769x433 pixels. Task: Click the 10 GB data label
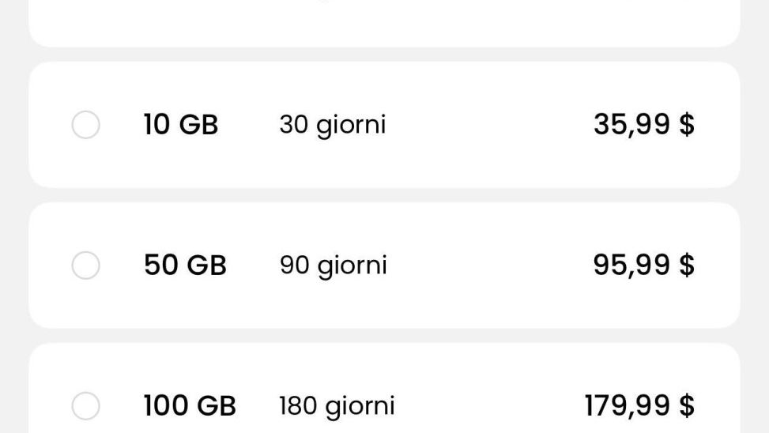click(x=181, y=125)
